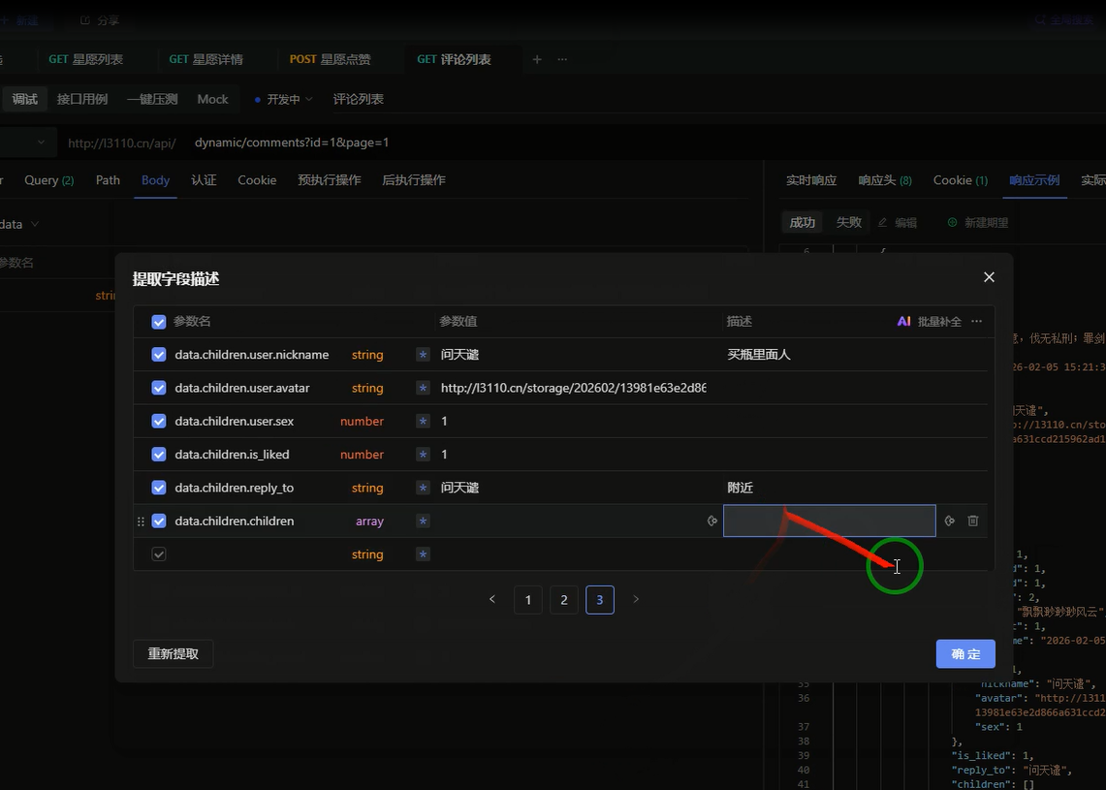
Task: Click the AI 批量补全 icon
Action: click(903, 322)
